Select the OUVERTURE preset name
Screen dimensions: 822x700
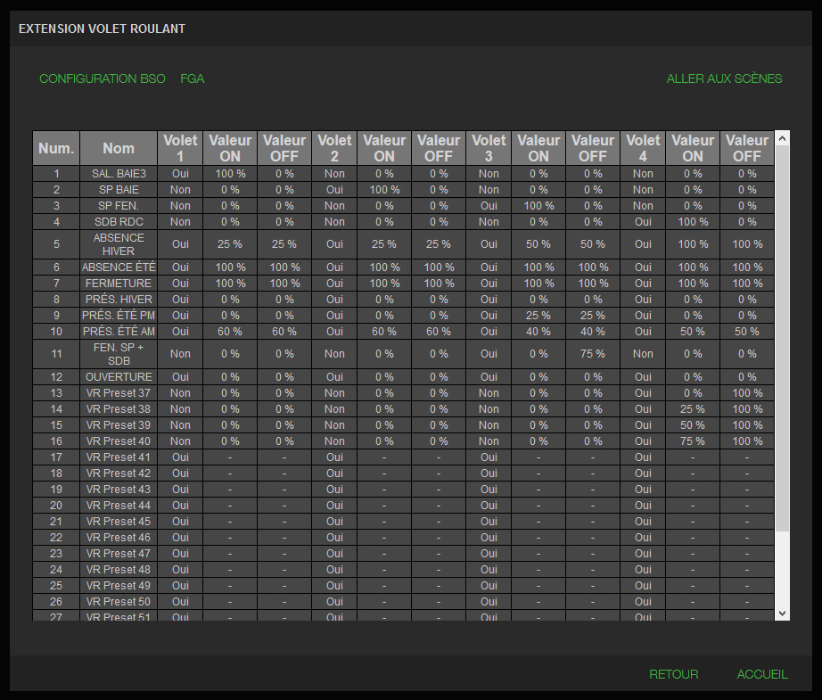(x=119, y=377)
